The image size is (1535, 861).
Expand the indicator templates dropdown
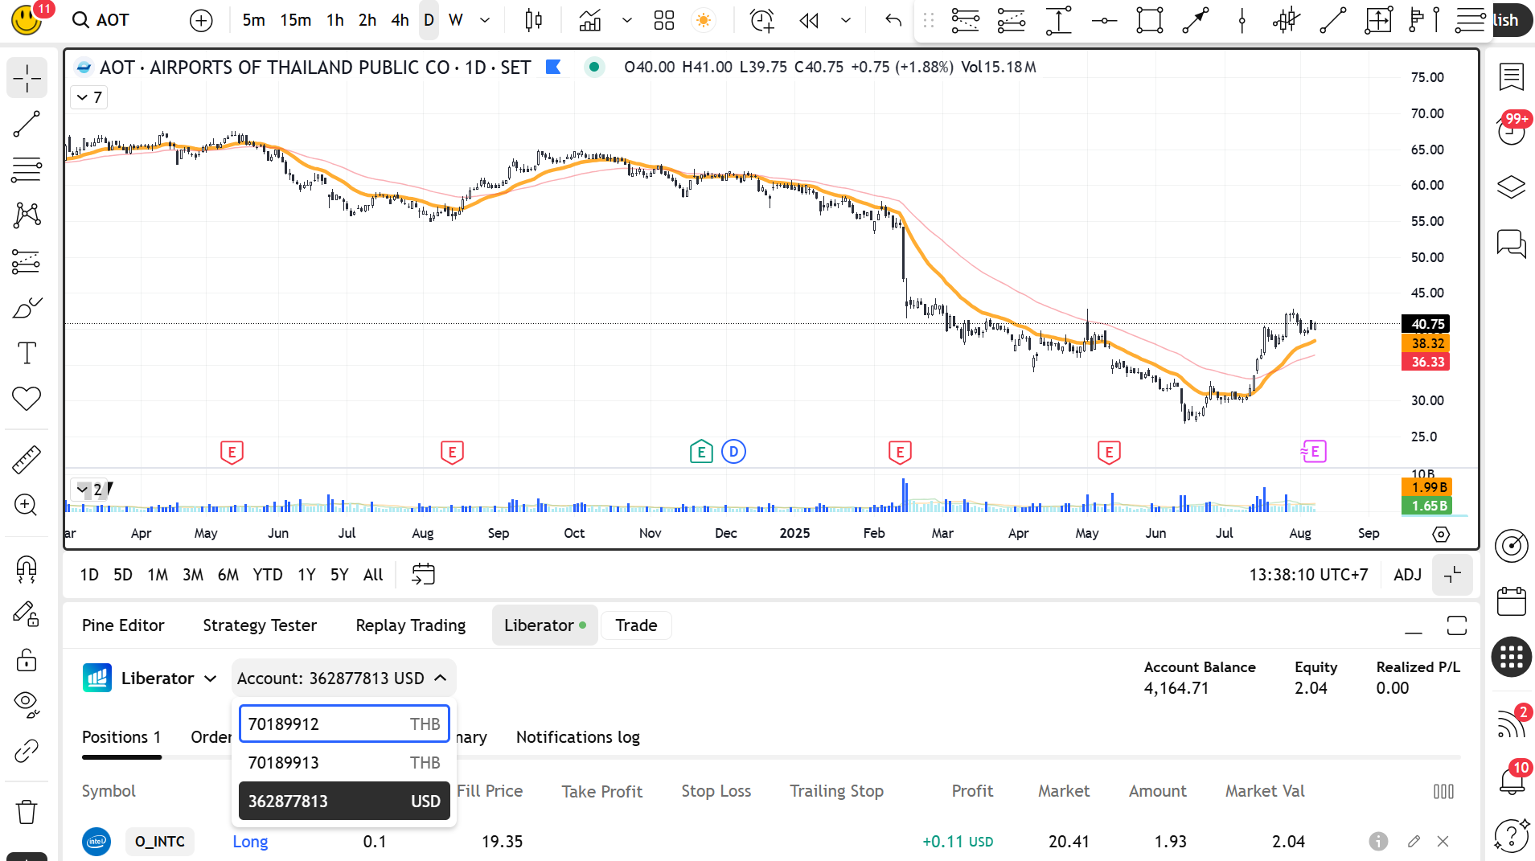click(x=627, y=20)
